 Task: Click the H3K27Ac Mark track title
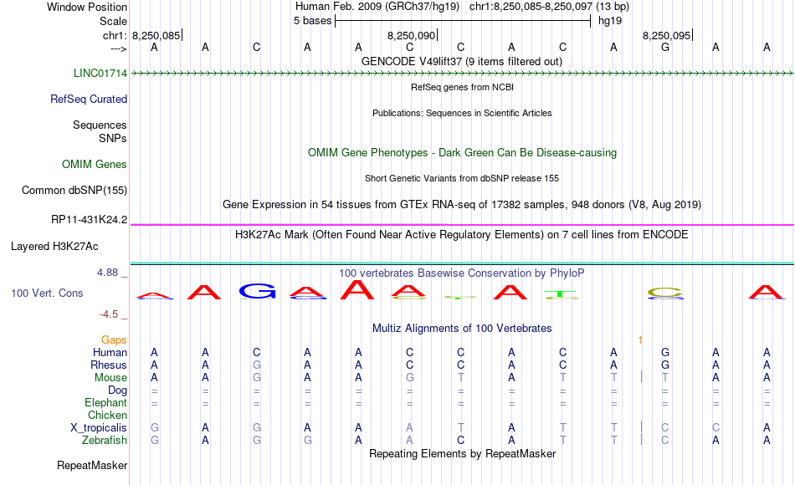462,235
